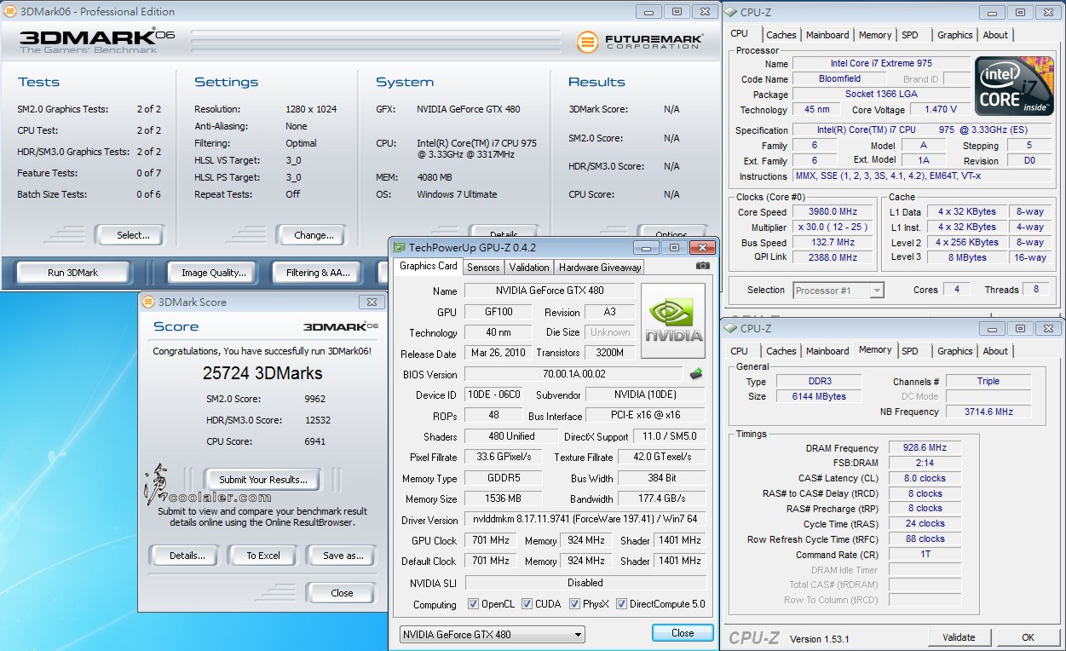Open the About tab in lower CPU-Z window

coord(995,351)
